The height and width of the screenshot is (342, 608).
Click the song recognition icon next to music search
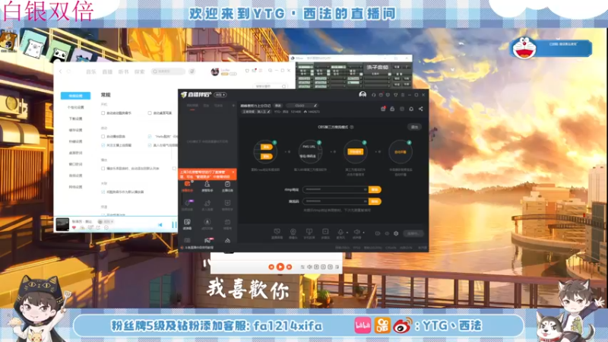[192, 71]
